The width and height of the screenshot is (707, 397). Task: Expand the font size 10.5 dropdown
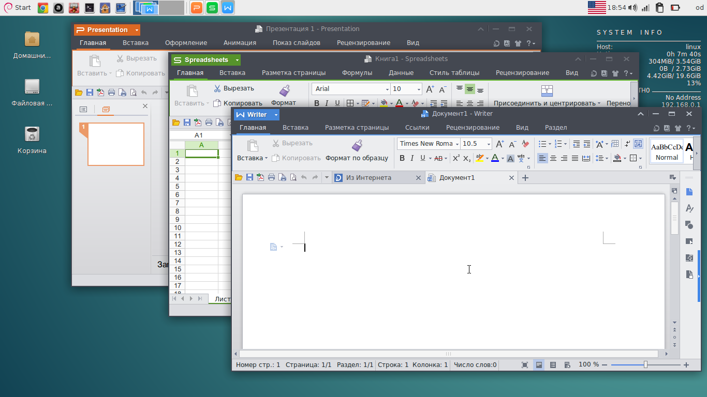point(488,144)
